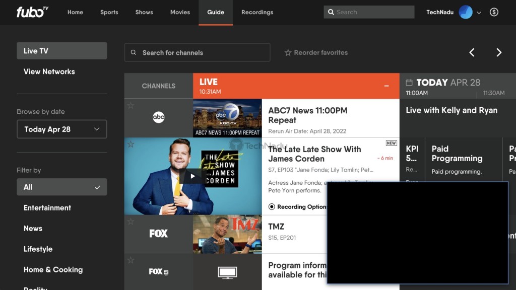
Task: Select the Guide tab
Action: click(x=216, y=12)
